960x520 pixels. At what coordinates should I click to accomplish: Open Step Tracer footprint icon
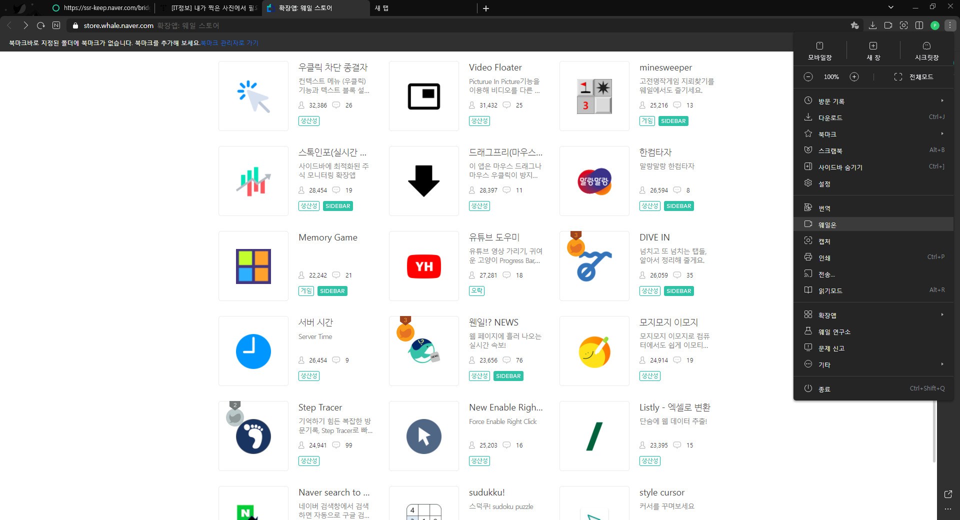pyautogui.click(x=253, y=436)
